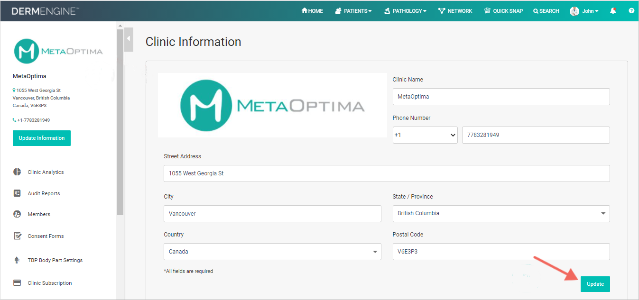Open the Pathology menu

(x=405, y=11)
